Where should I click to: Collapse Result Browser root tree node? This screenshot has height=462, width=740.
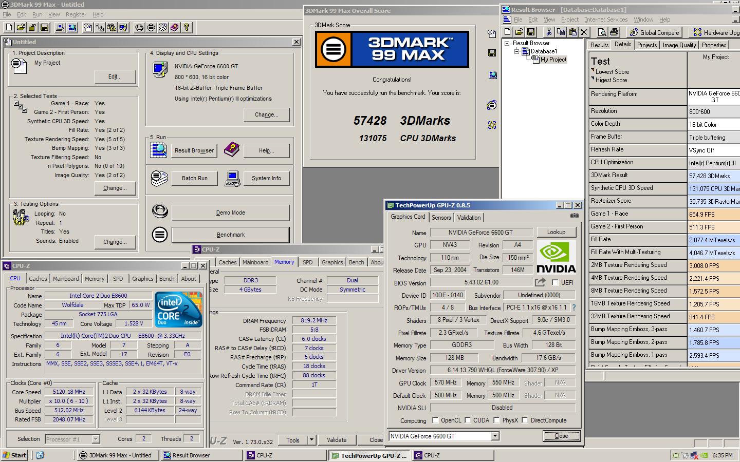pos(507,44)
